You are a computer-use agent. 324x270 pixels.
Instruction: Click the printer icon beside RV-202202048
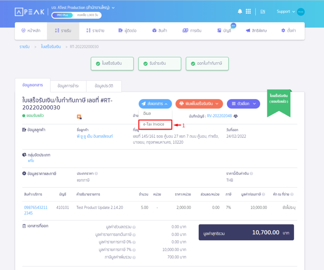coord(235,116)
